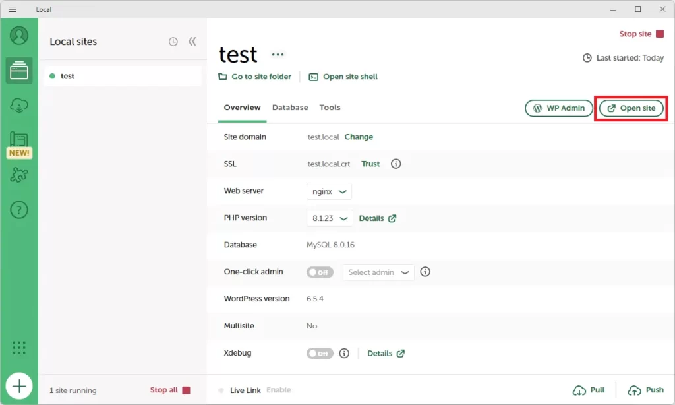The width and height of the screenshot is (675, 405).
Task: Toggle the Xdebug switch
Action: click(320, 354)
